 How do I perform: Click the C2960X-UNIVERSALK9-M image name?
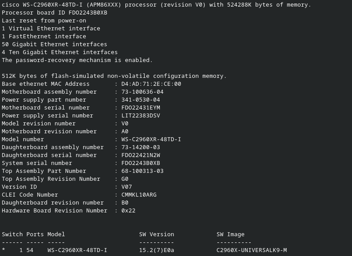[x=252, y=250]
